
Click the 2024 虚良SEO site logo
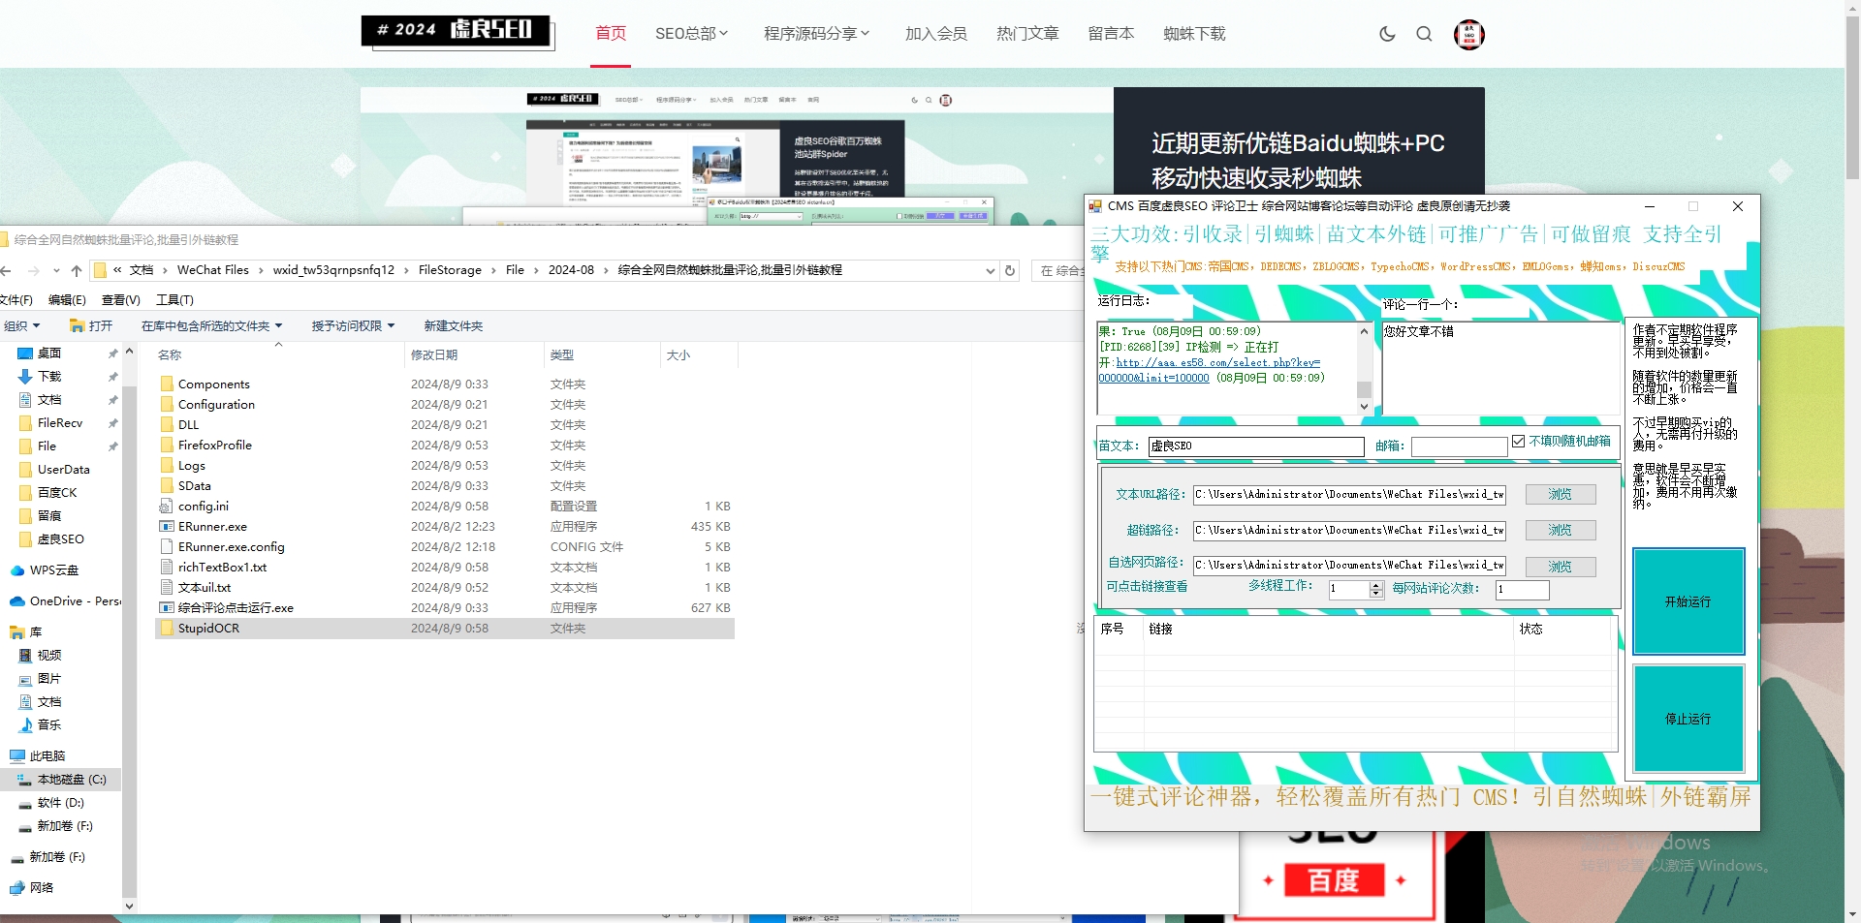coord(457,31)
